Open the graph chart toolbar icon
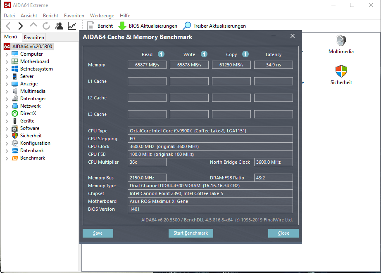Screen dimensions: 381x273 (72, 26)
